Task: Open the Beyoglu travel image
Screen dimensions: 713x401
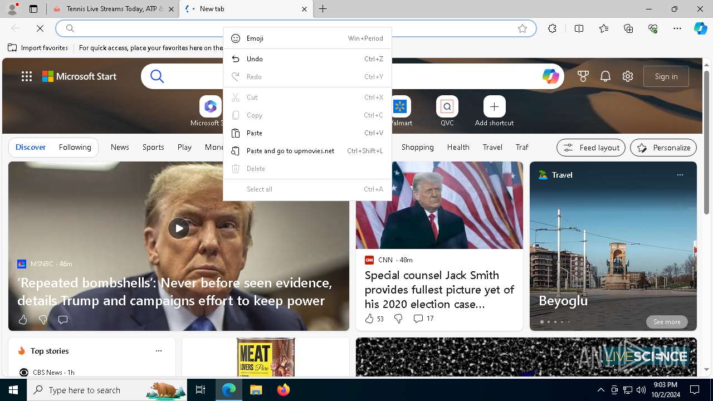Action: coord(613,245)
